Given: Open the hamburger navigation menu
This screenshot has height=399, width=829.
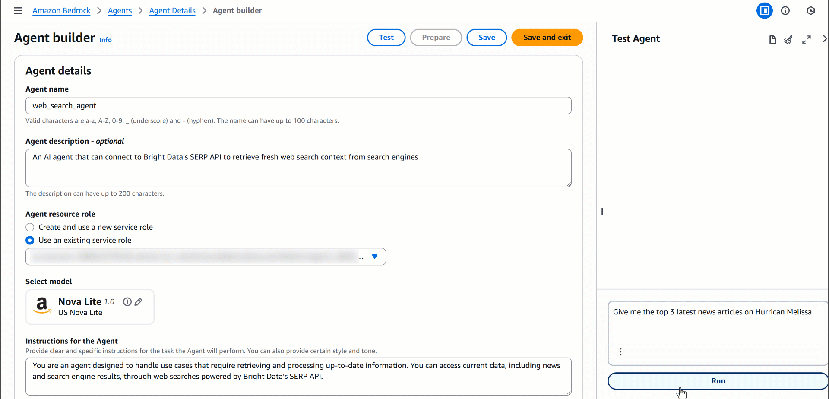Looking at the screenshot, I should [x=18, y=10].
